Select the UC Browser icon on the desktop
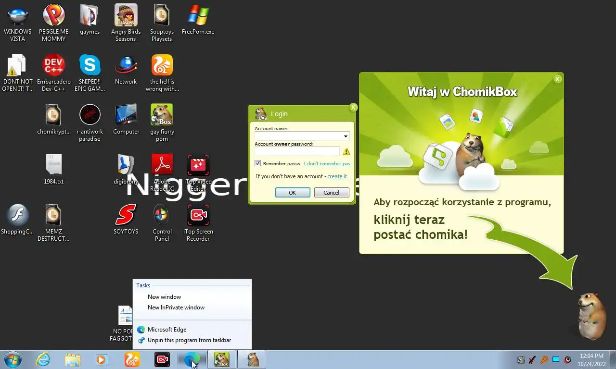 click(x=162, y=73)
